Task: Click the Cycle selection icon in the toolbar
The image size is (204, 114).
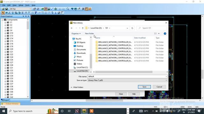Action: (38, 9)
